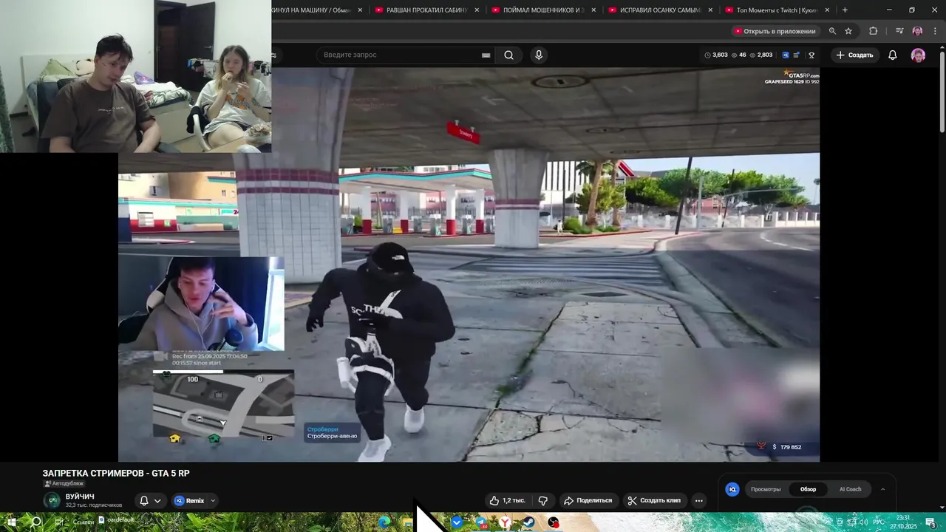Close the 'Топ Моменты с Twitch' tab
This screenshot has height=532, width=946.
coord(827,10)
